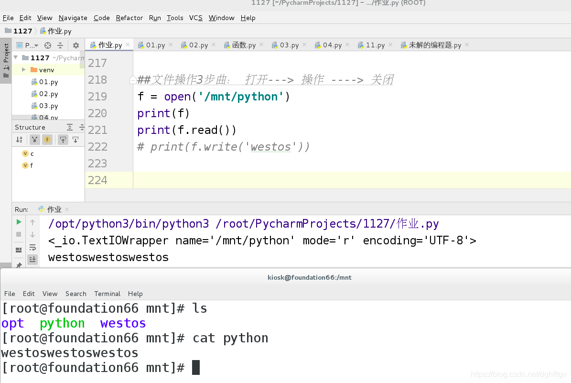Open the VCS menu
The width and height of the screenshot is (571, 383).
click(195, 18)
